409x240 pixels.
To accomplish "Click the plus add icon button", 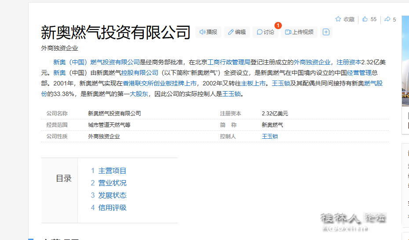I will (326, 32).
